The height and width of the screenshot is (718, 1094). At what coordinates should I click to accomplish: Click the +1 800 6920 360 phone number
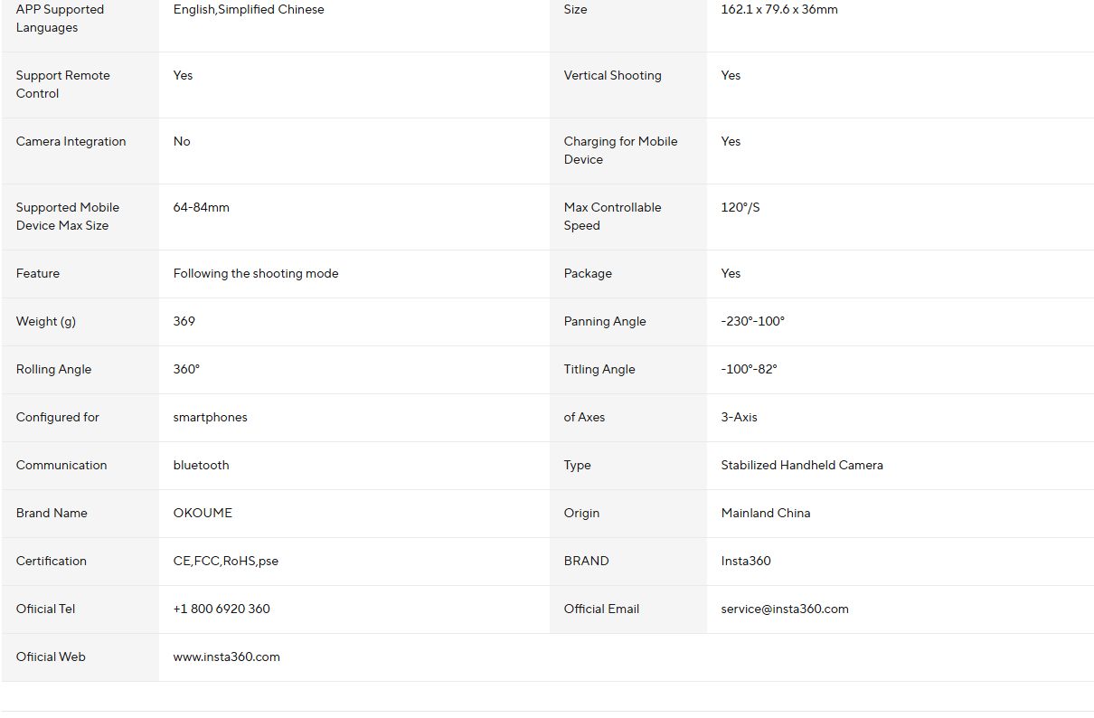point(222,609)
